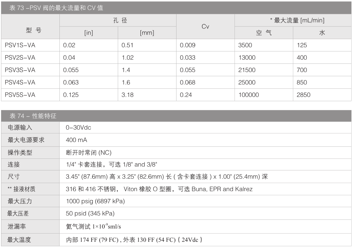Select the '316 和 416 不锈钢' materials value
Screen dimensions: 353x249
[x=91, y=189]
